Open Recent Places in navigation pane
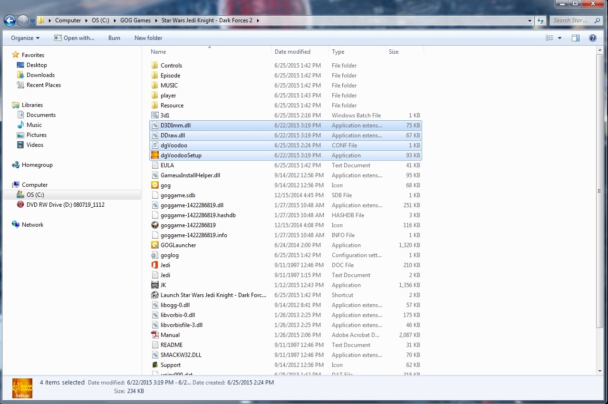This screenshot has height=404, width=608. 39,85
